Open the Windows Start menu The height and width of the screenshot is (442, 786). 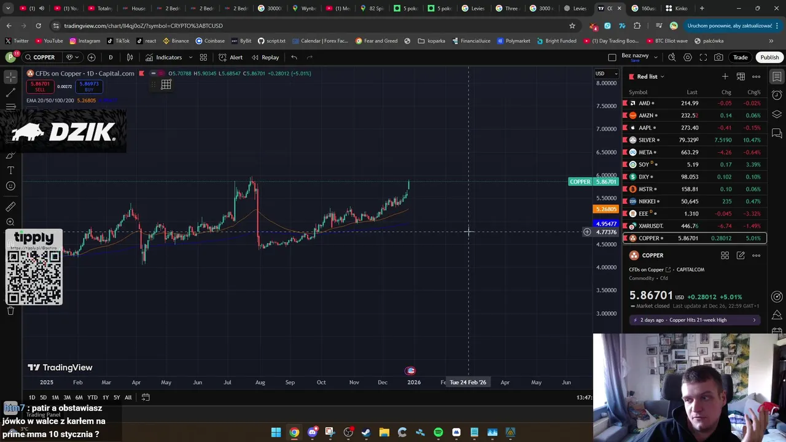point(276,432)
